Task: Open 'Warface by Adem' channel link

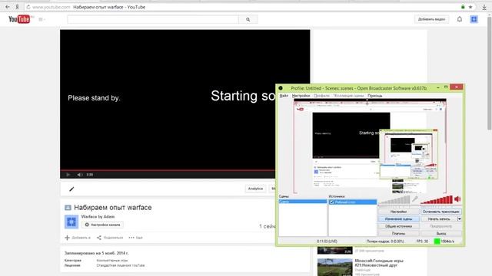Action: pyautogui.click(x=98, y=216)
